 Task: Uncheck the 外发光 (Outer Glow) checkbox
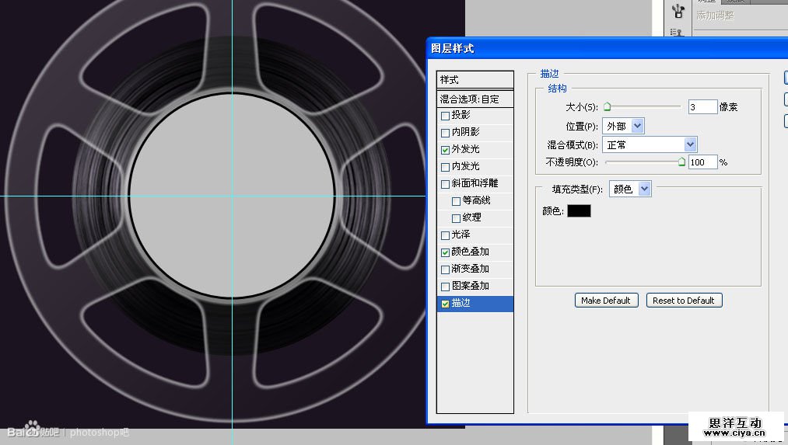click(445, 150)
